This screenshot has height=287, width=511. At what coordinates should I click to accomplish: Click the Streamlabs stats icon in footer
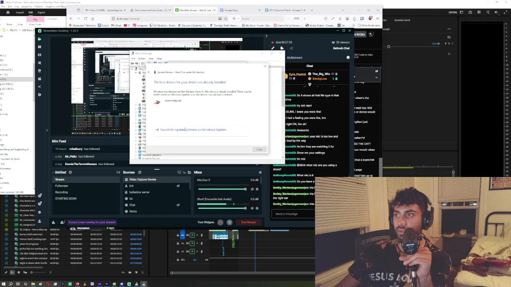click(x=53, y=222)
